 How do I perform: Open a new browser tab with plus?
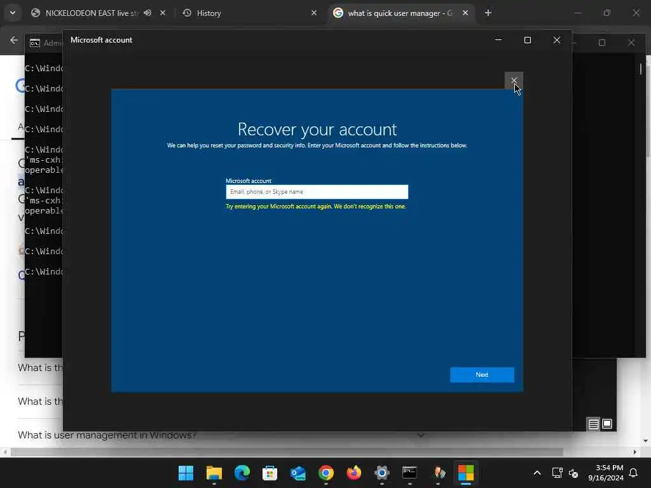coord(488,13)
